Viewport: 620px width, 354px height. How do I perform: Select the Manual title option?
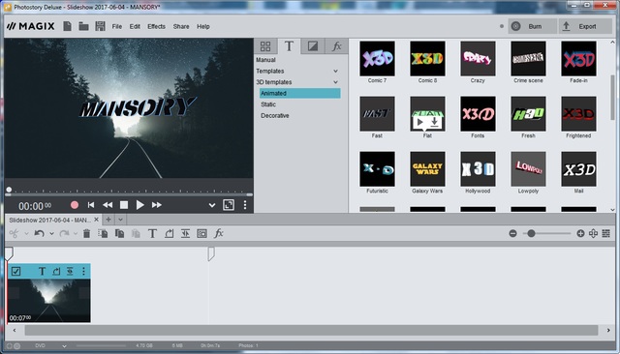click(x=265, y=60)
